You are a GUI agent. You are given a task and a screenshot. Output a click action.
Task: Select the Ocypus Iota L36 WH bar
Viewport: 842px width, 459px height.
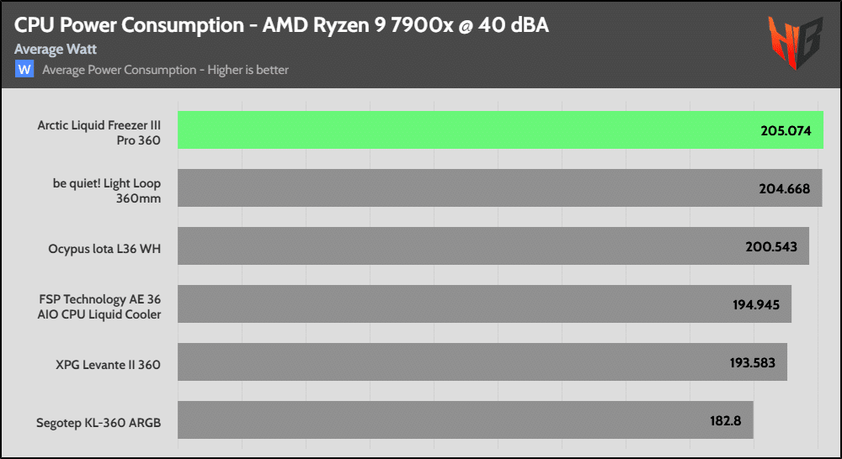tap(493, 246)
